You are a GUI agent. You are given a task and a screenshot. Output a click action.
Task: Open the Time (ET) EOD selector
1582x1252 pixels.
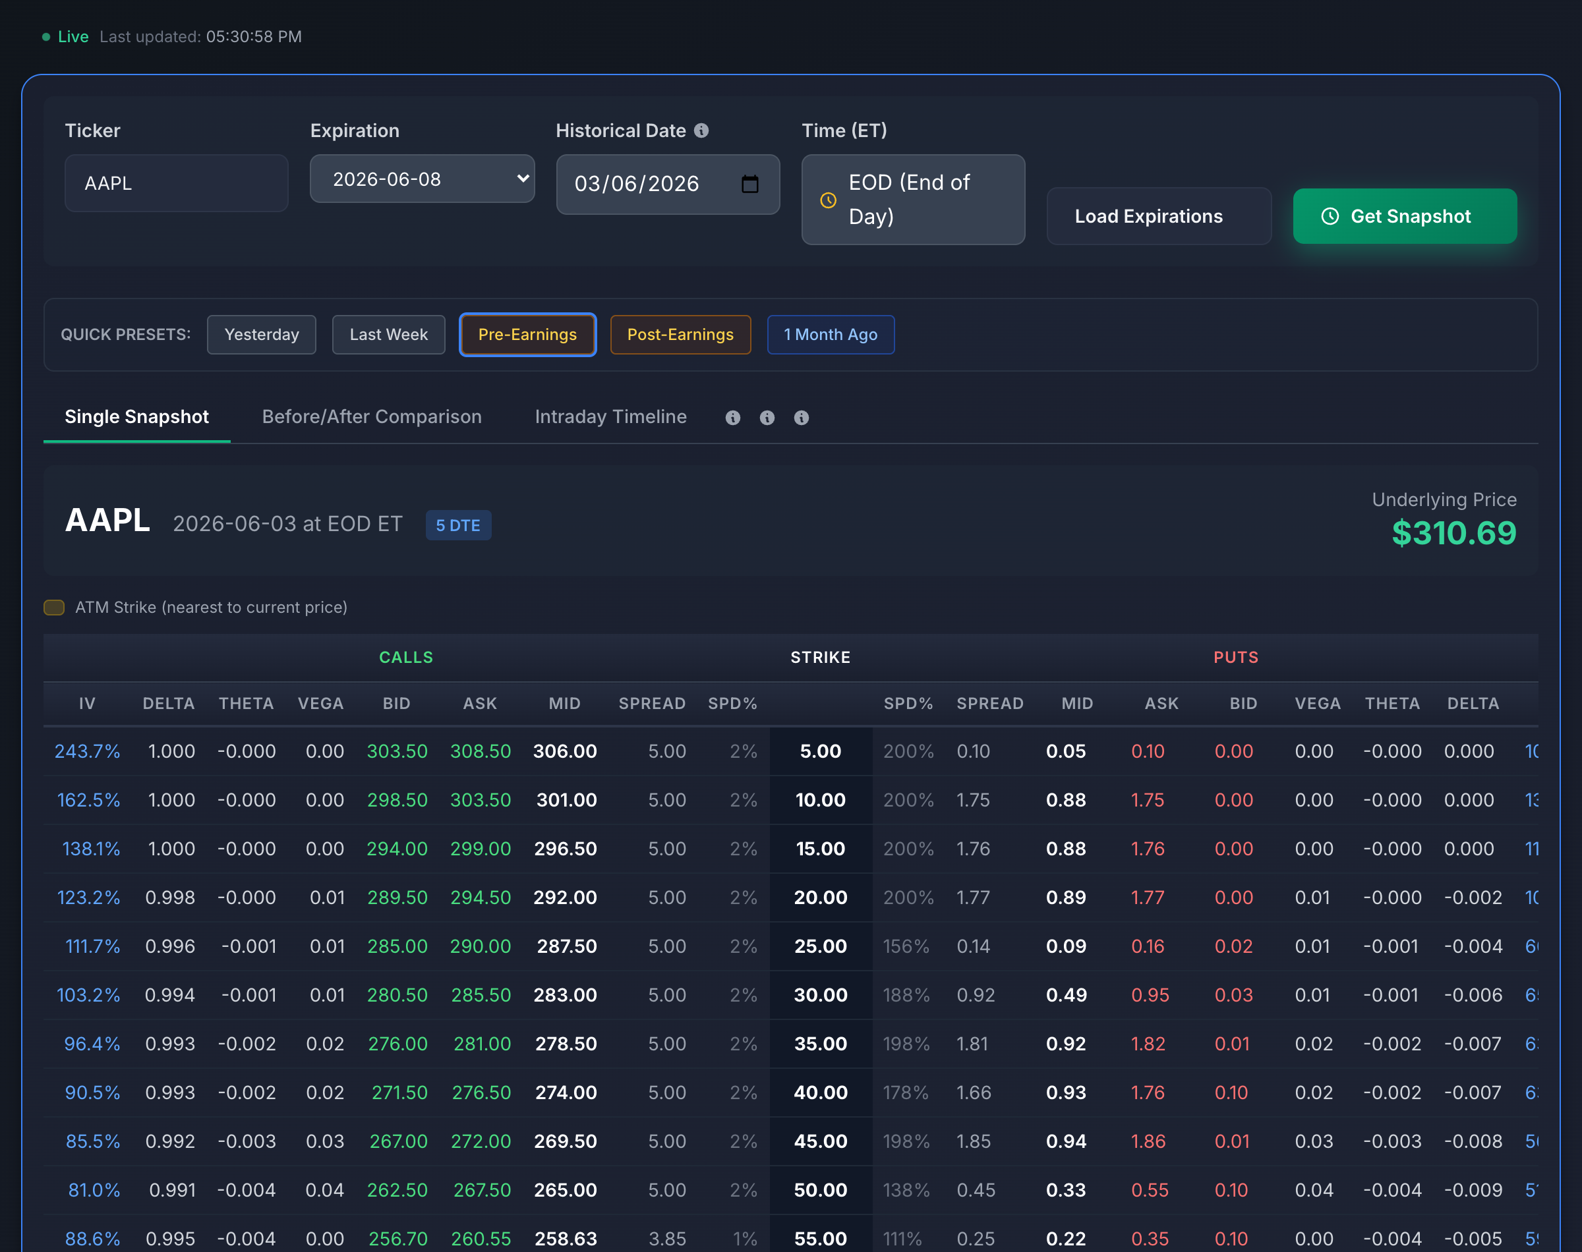pyautogui.click(x=914, y=200)
